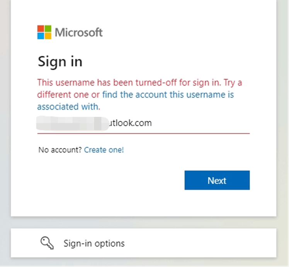Screen dimensions: 289x267
Task: Click the blue Next button
Action: [x=217, y=180]
